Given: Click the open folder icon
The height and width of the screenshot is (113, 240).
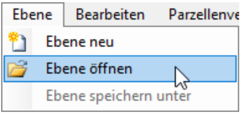Looking at the screenshot, I should click(x=17, y=69).
